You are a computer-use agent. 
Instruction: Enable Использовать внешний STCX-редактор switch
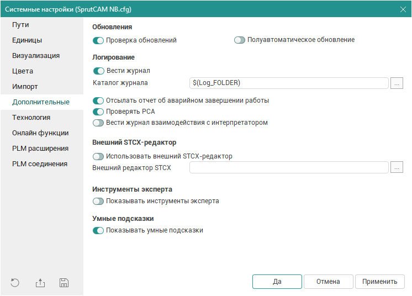(98, 156)
